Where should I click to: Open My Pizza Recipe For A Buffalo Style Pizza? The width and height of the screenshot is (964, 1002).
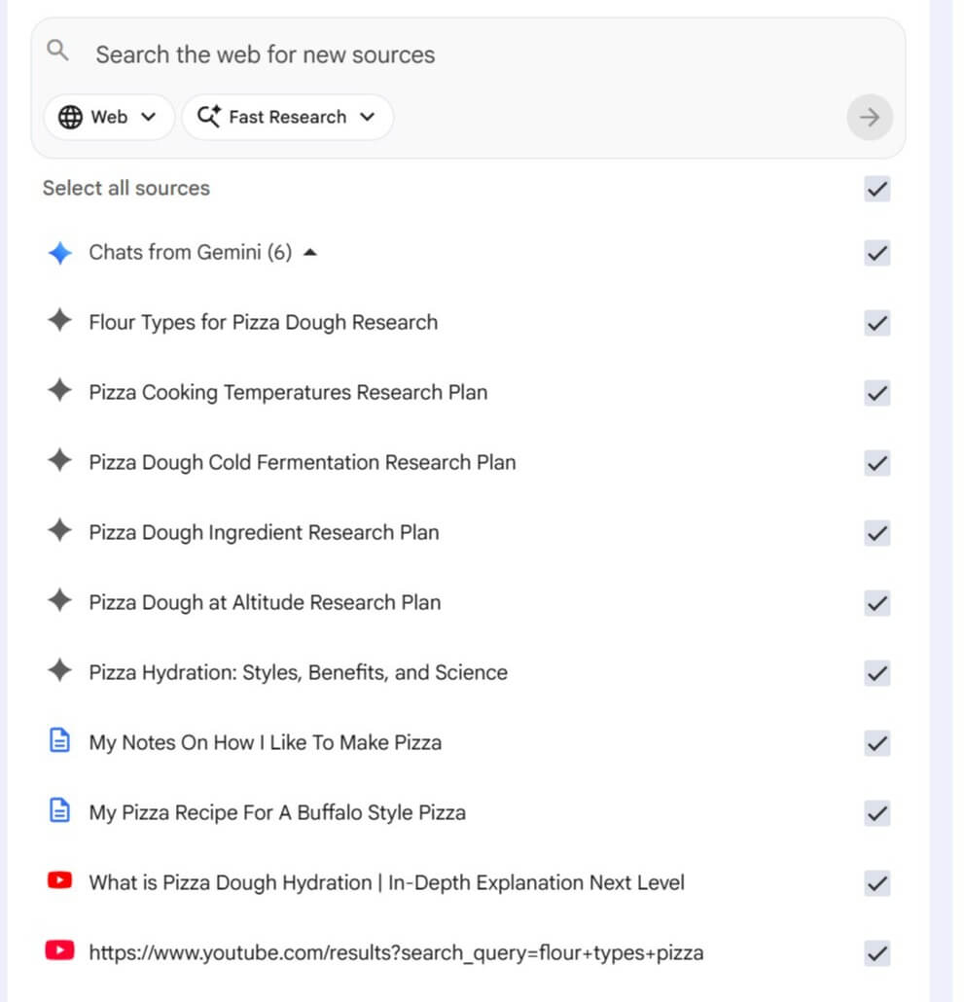[276, 812]
